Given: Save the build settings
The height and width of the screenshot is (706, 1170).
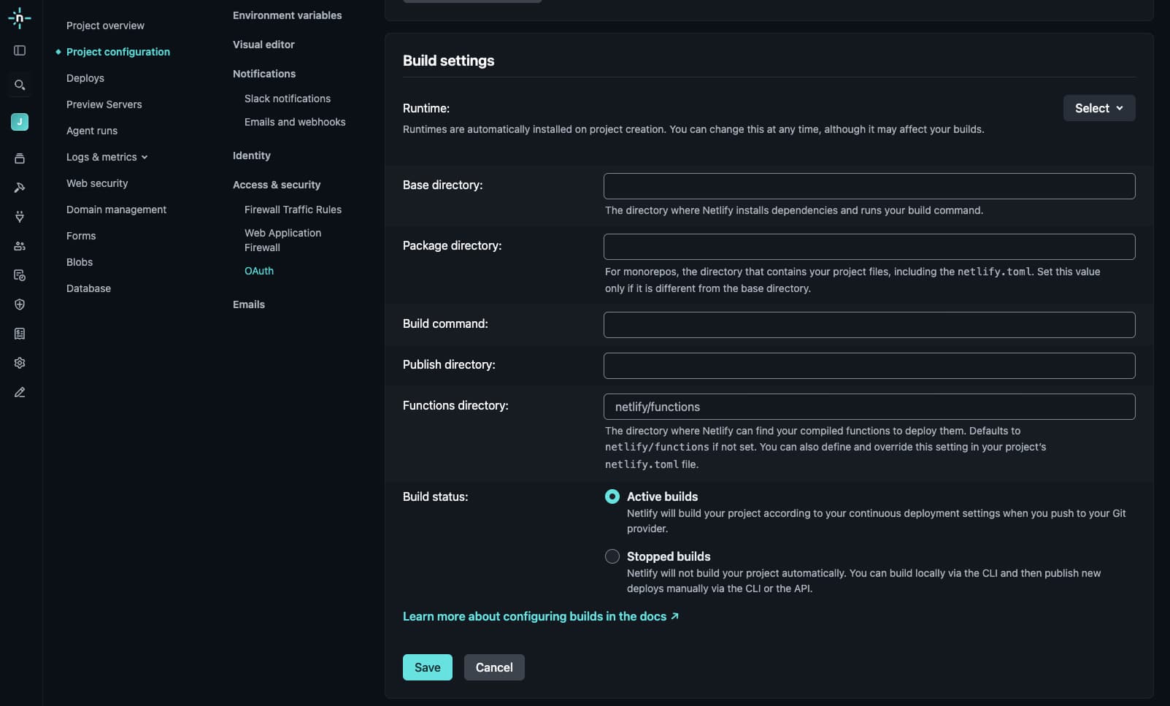Looking at the screenshot, I should (x=428, y=667).
